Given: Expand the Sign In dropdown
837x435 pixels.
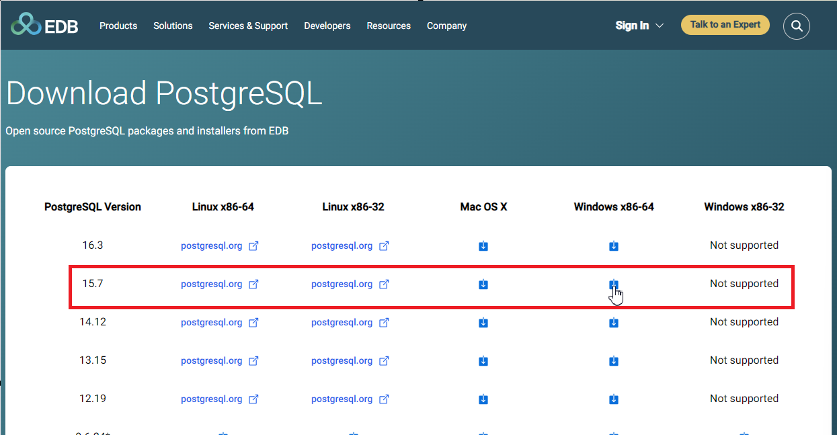Looking at the screenshot, I should [637, 25].
